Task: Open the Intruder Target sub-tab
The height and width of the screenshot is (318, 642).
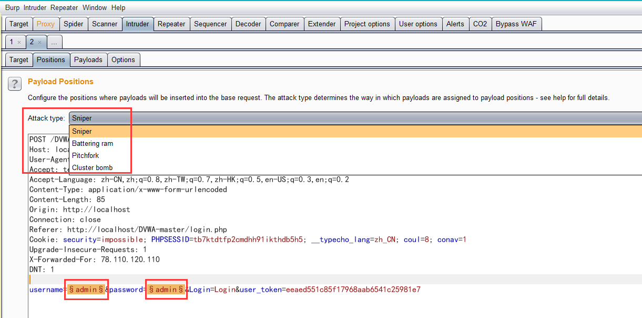Action: coord(19,59)
